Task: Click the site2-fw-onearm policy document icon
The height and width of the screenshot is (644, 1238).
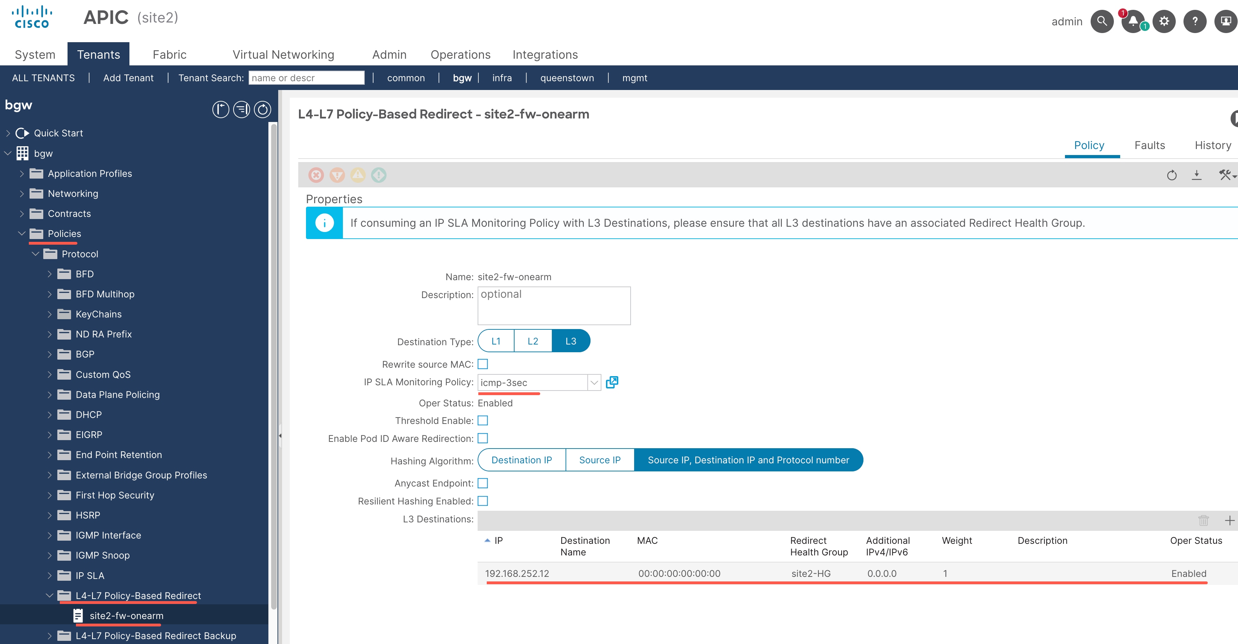Action: 78,616
